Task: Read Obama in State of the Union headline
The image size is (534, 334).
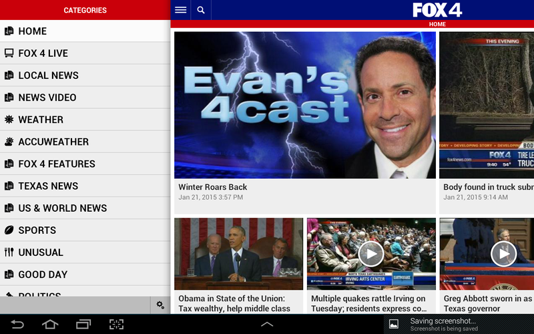Action: click(x=234, y=303)
